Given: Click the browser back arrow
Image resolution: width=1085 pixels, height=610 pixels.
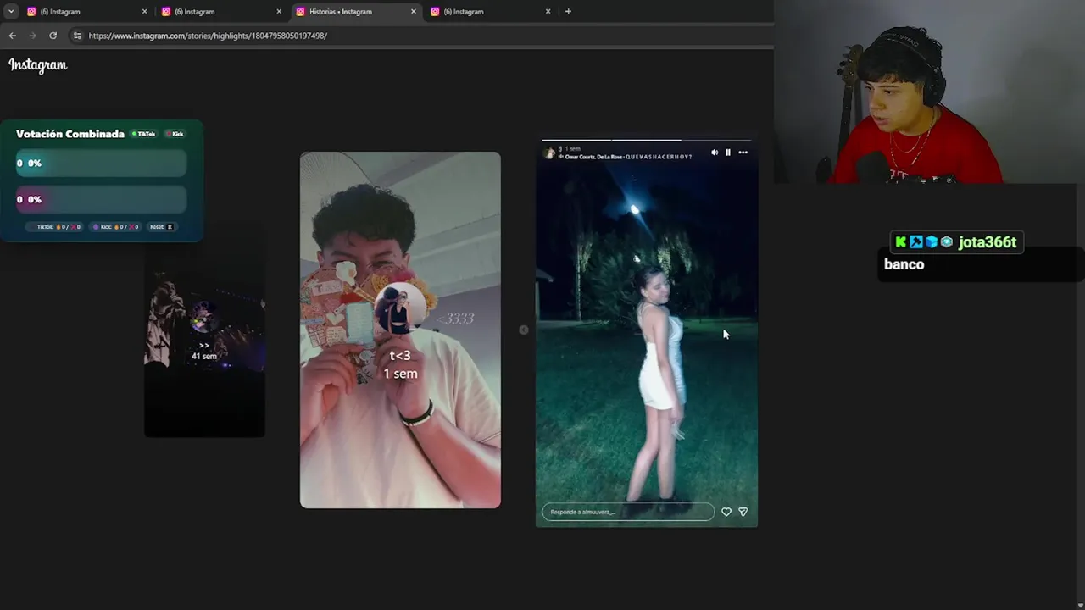Looking at the screenshot, I should [12, 36].
